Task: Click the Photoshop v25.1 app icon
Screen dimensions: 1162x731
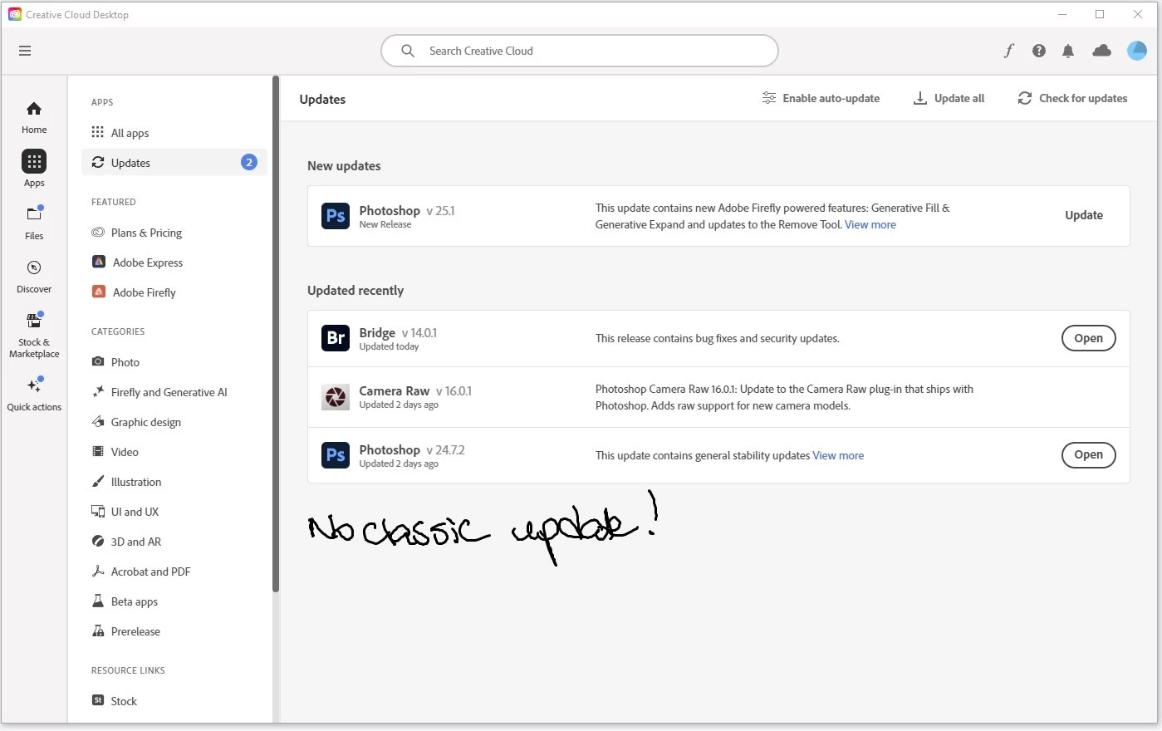Action: point(336,216)
